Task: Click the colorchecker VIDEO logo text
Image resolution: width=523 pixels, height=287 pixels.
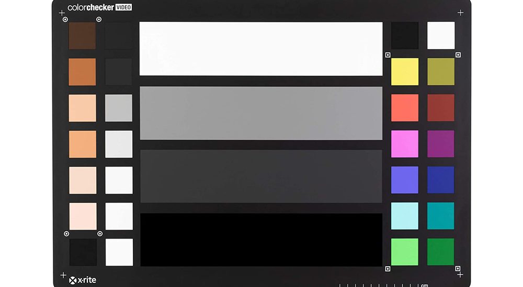Action: 99,7
